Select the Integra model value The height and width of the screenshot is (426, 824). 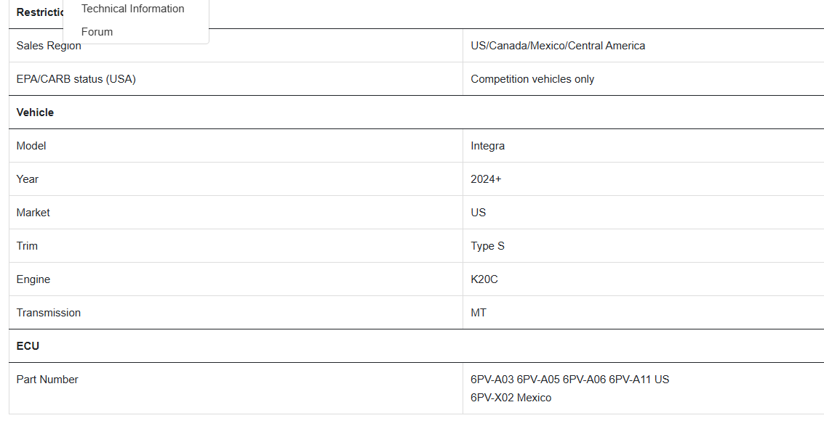[x=488, y=146]
